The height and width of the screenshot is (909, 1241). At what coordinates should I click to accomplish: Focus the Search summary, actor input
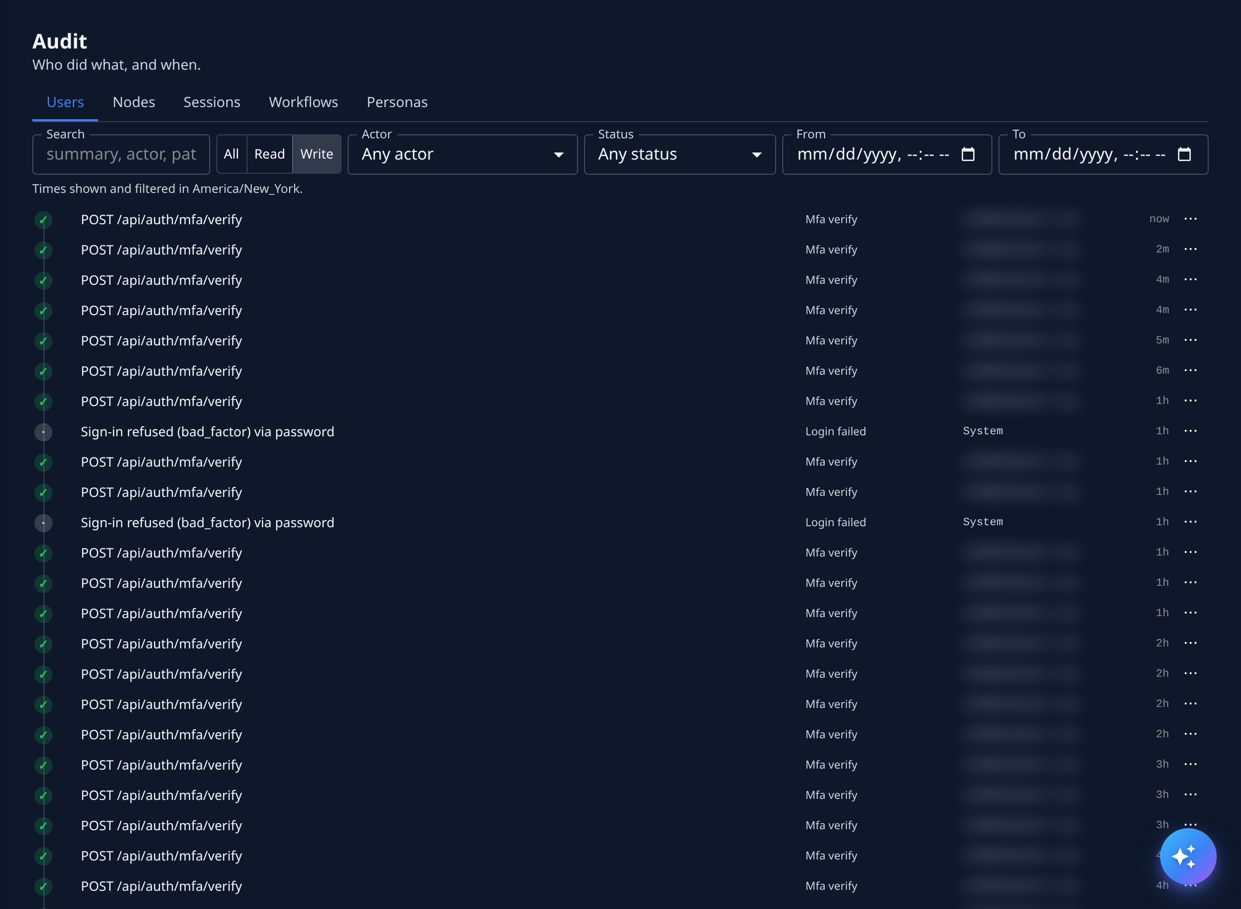tap(121, 154)
